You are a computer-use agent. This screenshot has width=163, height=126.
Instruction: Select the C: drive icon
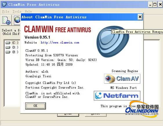pyautogui.click(x=8, y=43)
